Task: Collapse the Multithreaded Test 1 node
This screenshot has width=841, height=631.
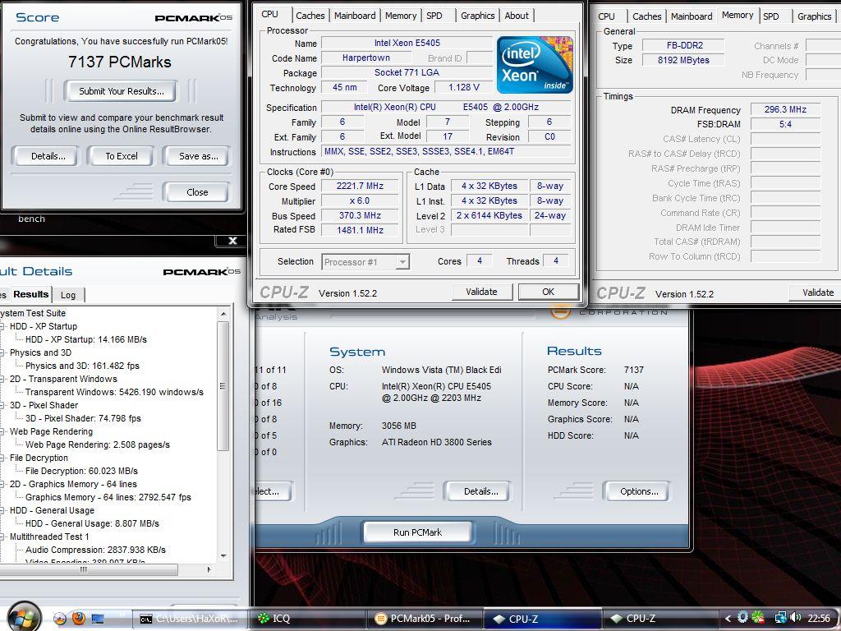Action: 2,537
